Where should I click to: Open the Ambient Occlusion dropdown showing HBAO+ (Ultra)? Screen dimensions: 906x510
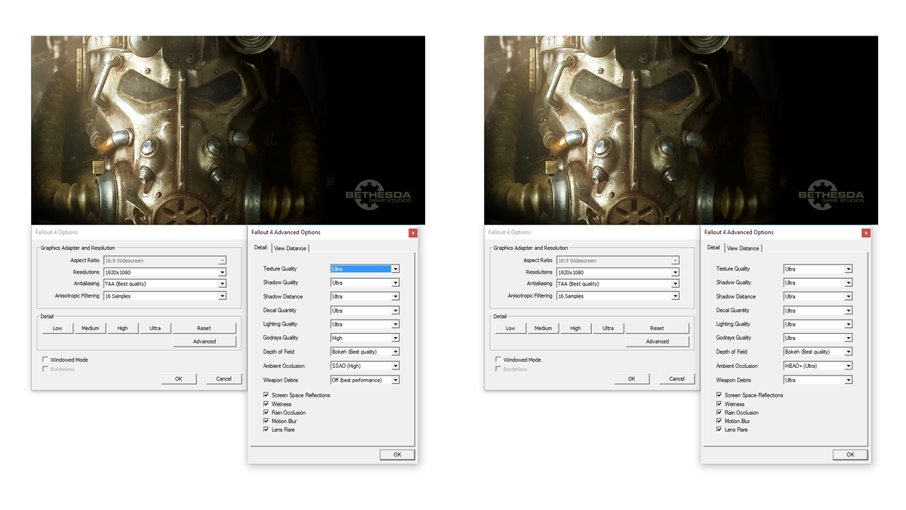pyautogui.click(x=818, y=366)
